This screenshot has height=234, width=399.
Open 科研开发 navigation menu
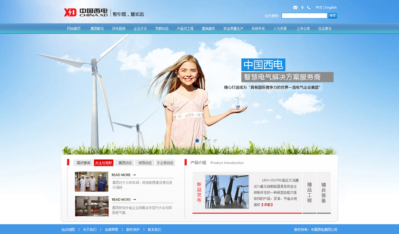[x=258, y=28]
